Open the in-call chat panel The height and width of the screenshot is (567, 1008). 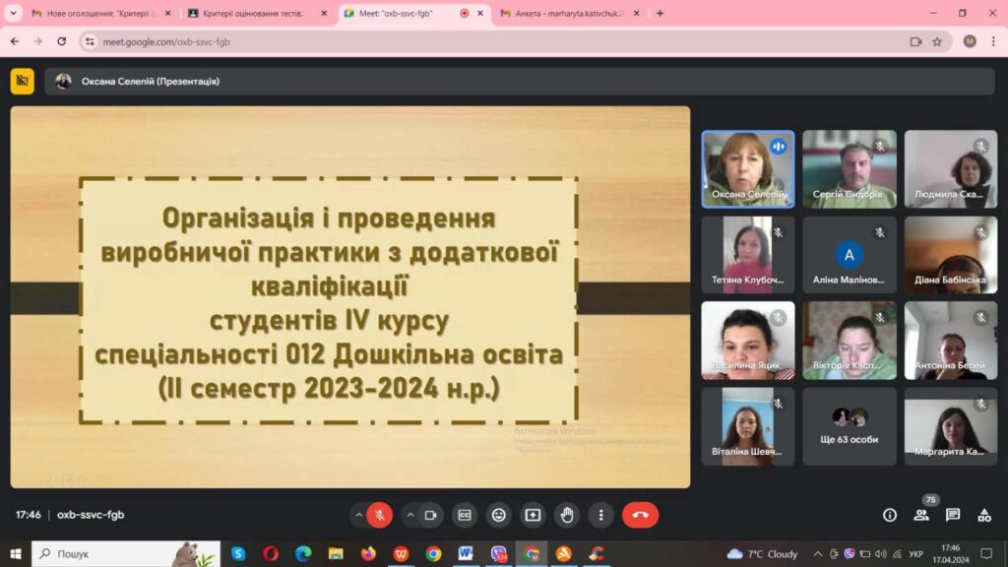tap(953, 515)
